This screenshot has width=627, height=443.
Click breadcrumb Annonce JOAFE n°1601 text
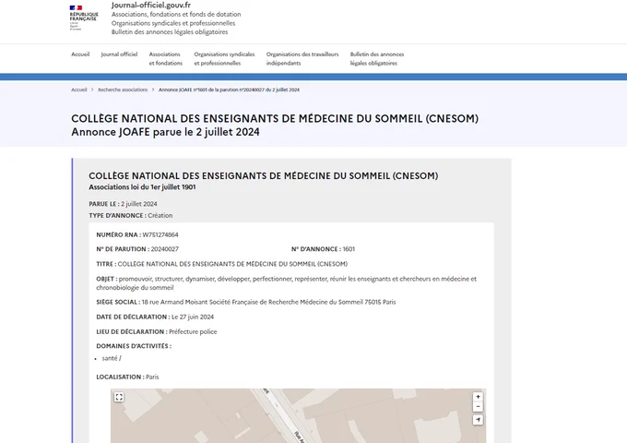[229, 90]
